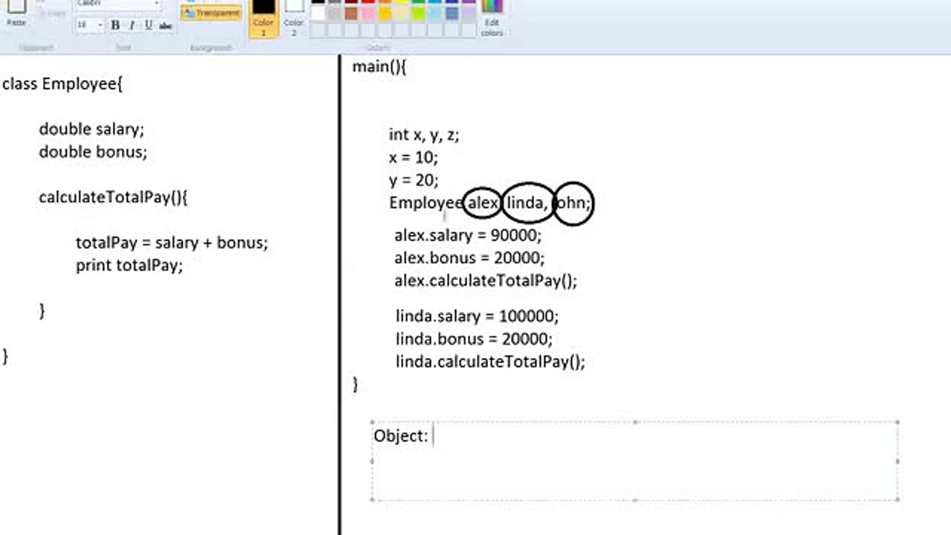Open the Font ribbon group
Viewport: 951px width, 535px height.
point(124,48)
